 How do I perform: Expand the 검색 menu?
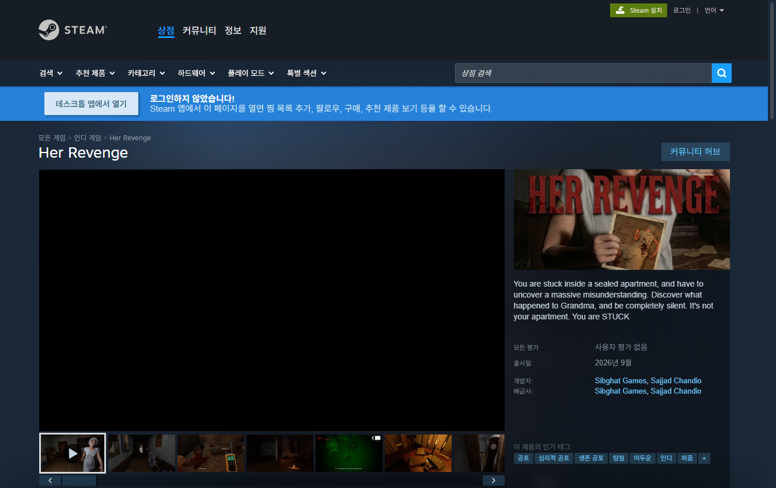tap(51, 73)
